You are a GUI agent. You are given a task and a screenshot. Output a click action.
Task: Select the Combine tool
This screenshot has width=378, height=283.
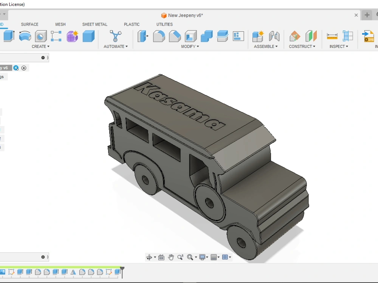[x=207, y=36]
